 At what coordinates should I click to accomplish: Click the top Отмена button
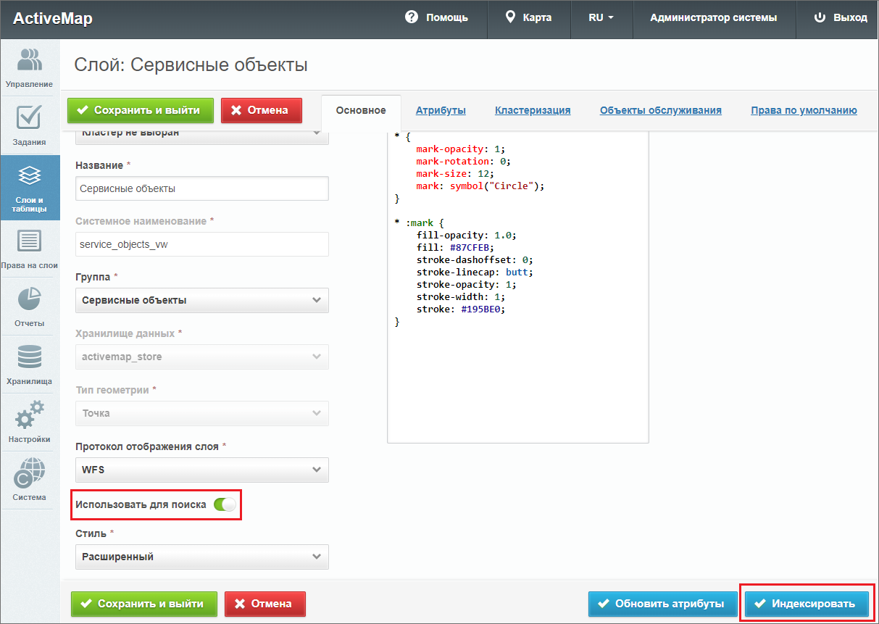[261, 110]
